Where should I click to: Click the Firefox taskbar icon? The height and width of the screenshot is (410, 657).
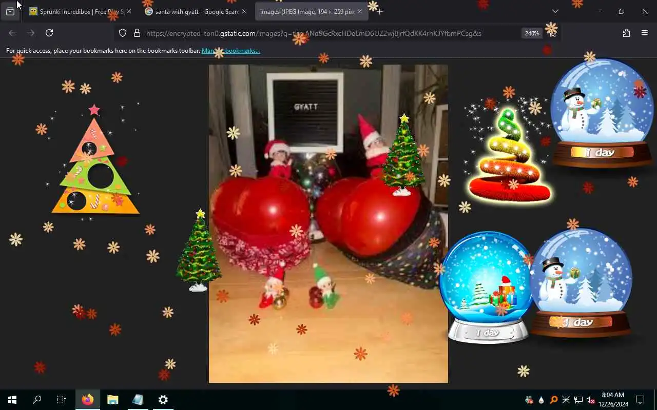pyautogui.click(x=88, y=400)
